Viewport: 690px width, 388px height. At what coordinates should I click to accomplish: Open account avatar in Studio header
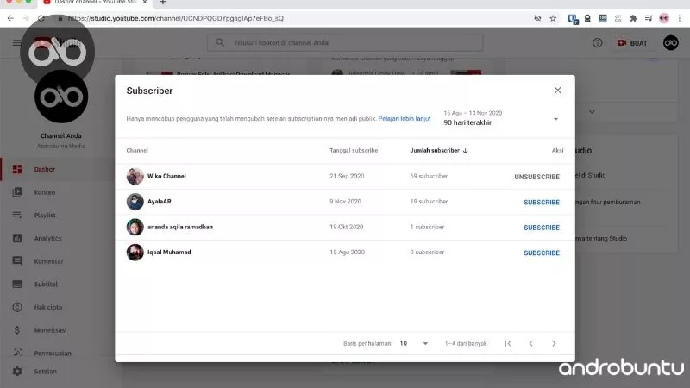(671, 42)
